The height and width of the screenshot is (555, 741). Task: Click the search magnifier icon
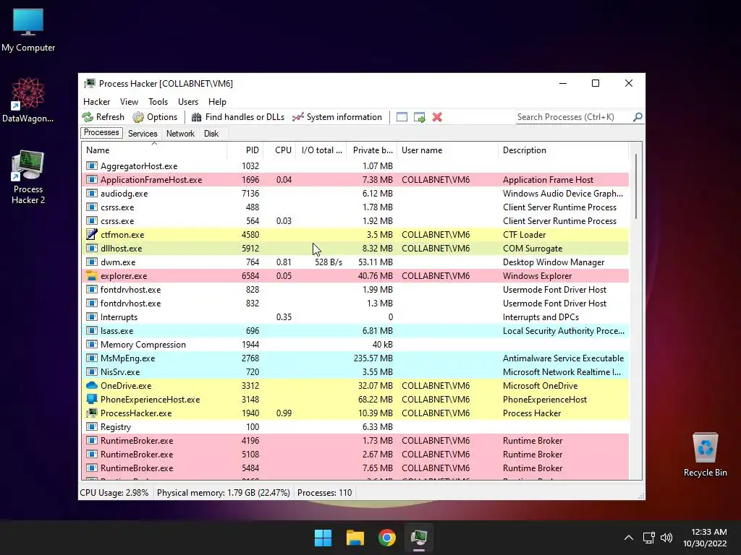(x=638, y=117)
